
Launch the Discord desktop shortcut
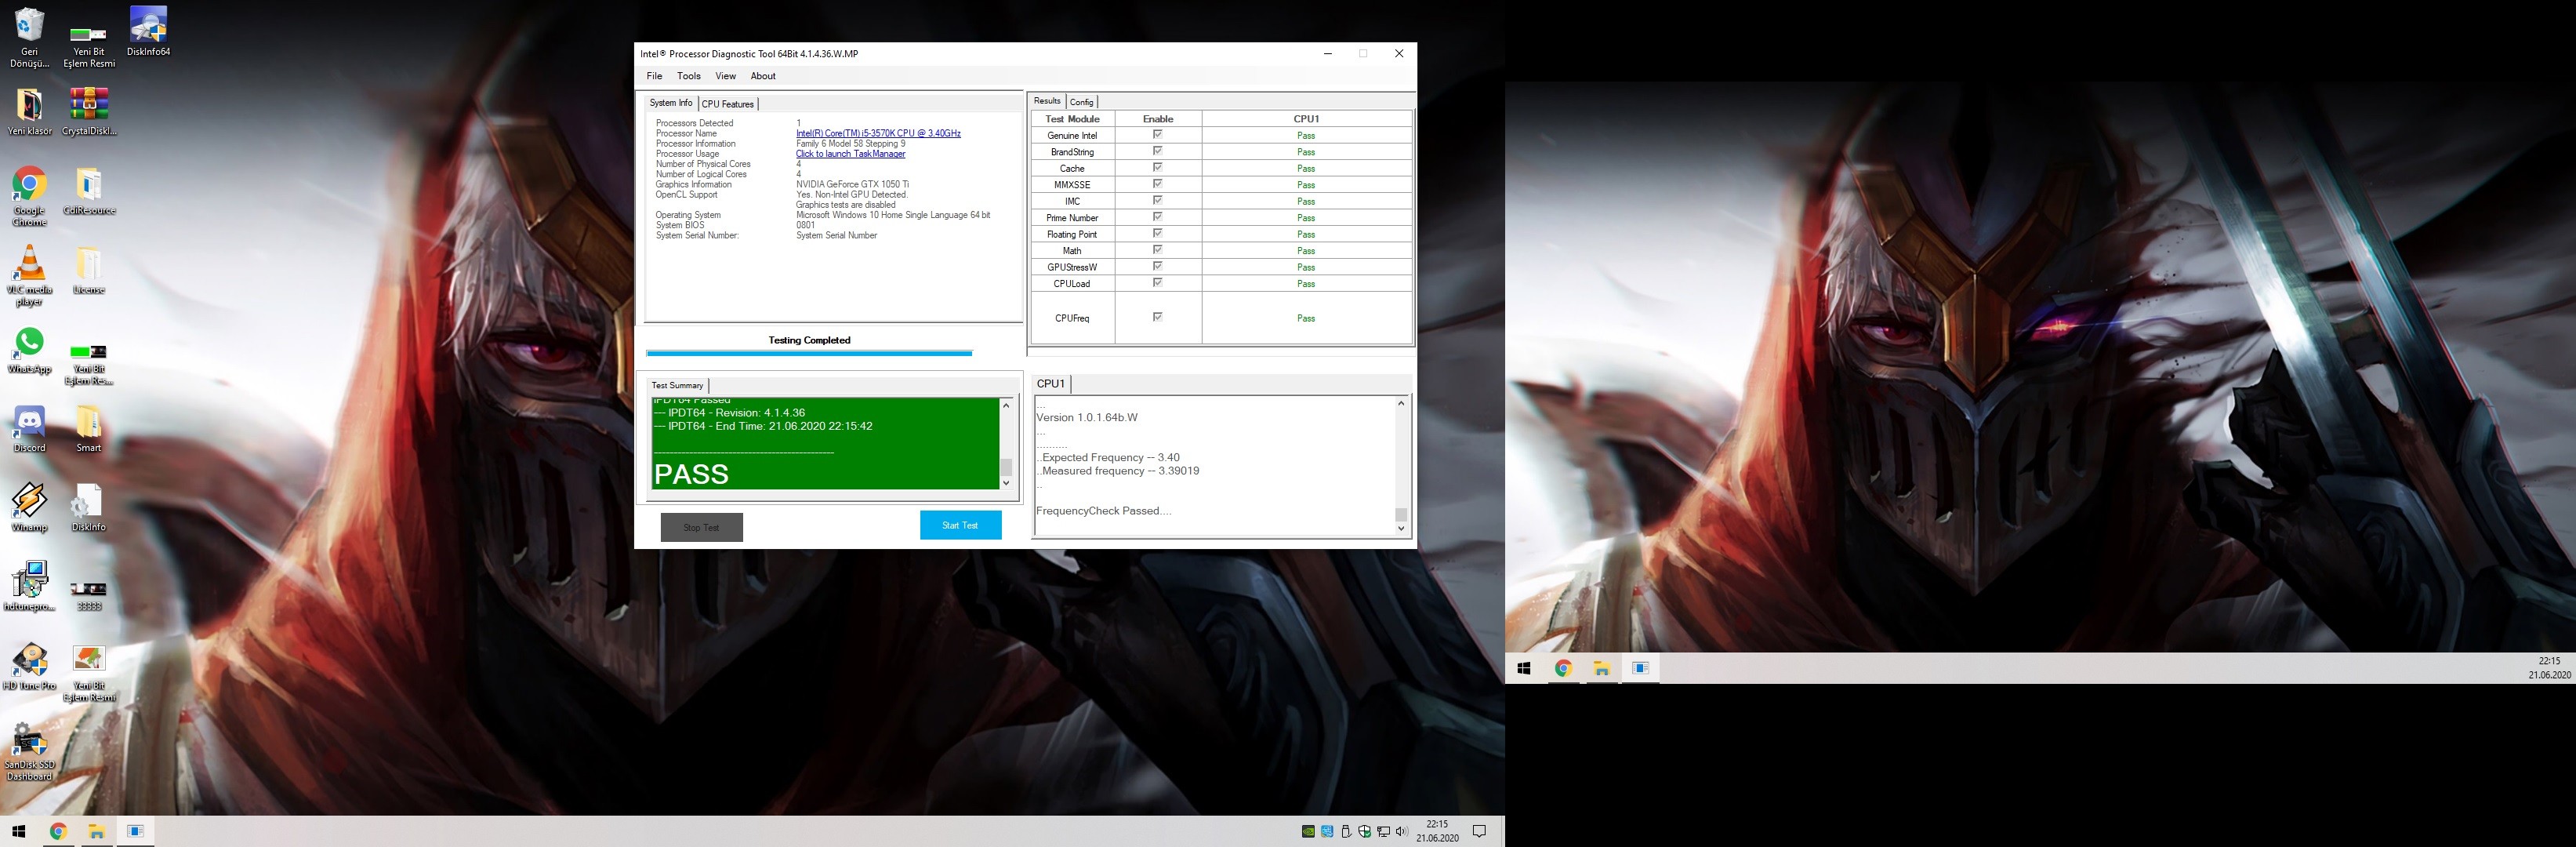pos(30,422)
